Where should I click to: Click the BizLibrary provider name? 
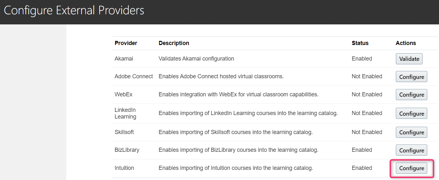click(127, 150)
